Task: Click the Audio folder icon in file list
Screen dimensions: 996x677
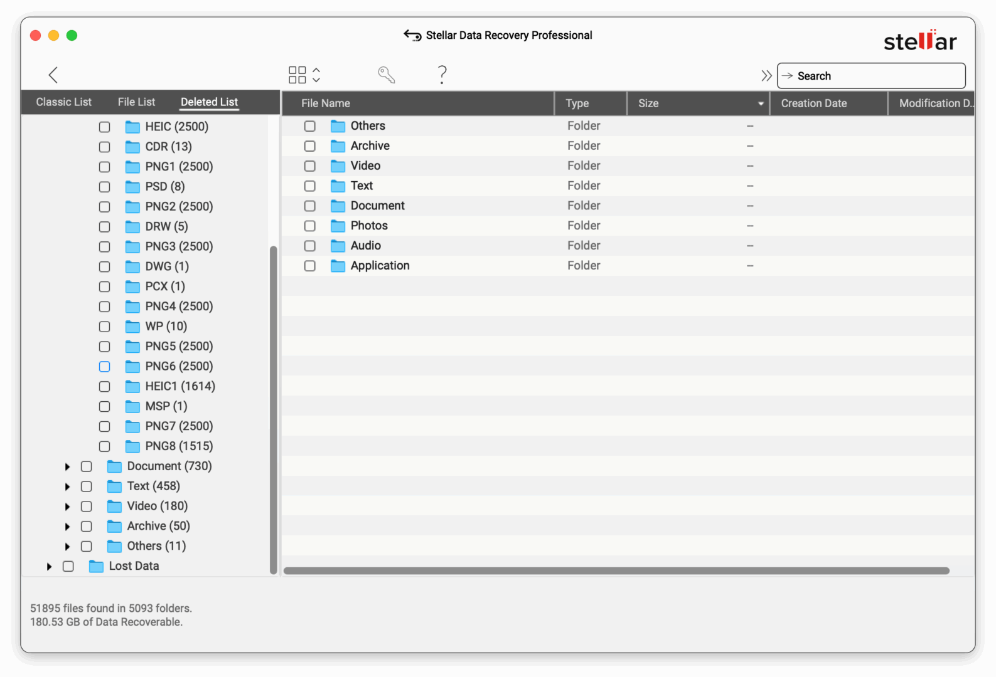Action: coord(338,246)
